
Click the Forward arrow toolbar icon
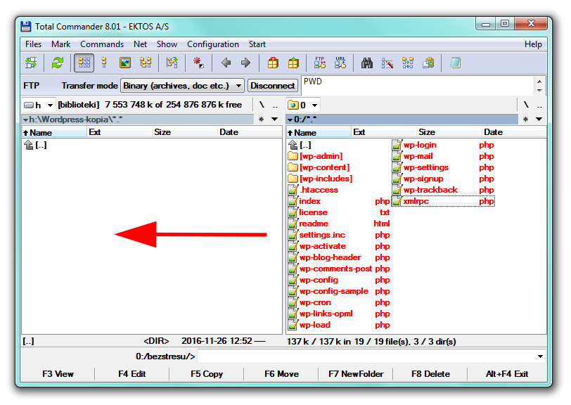pos(246,63)
